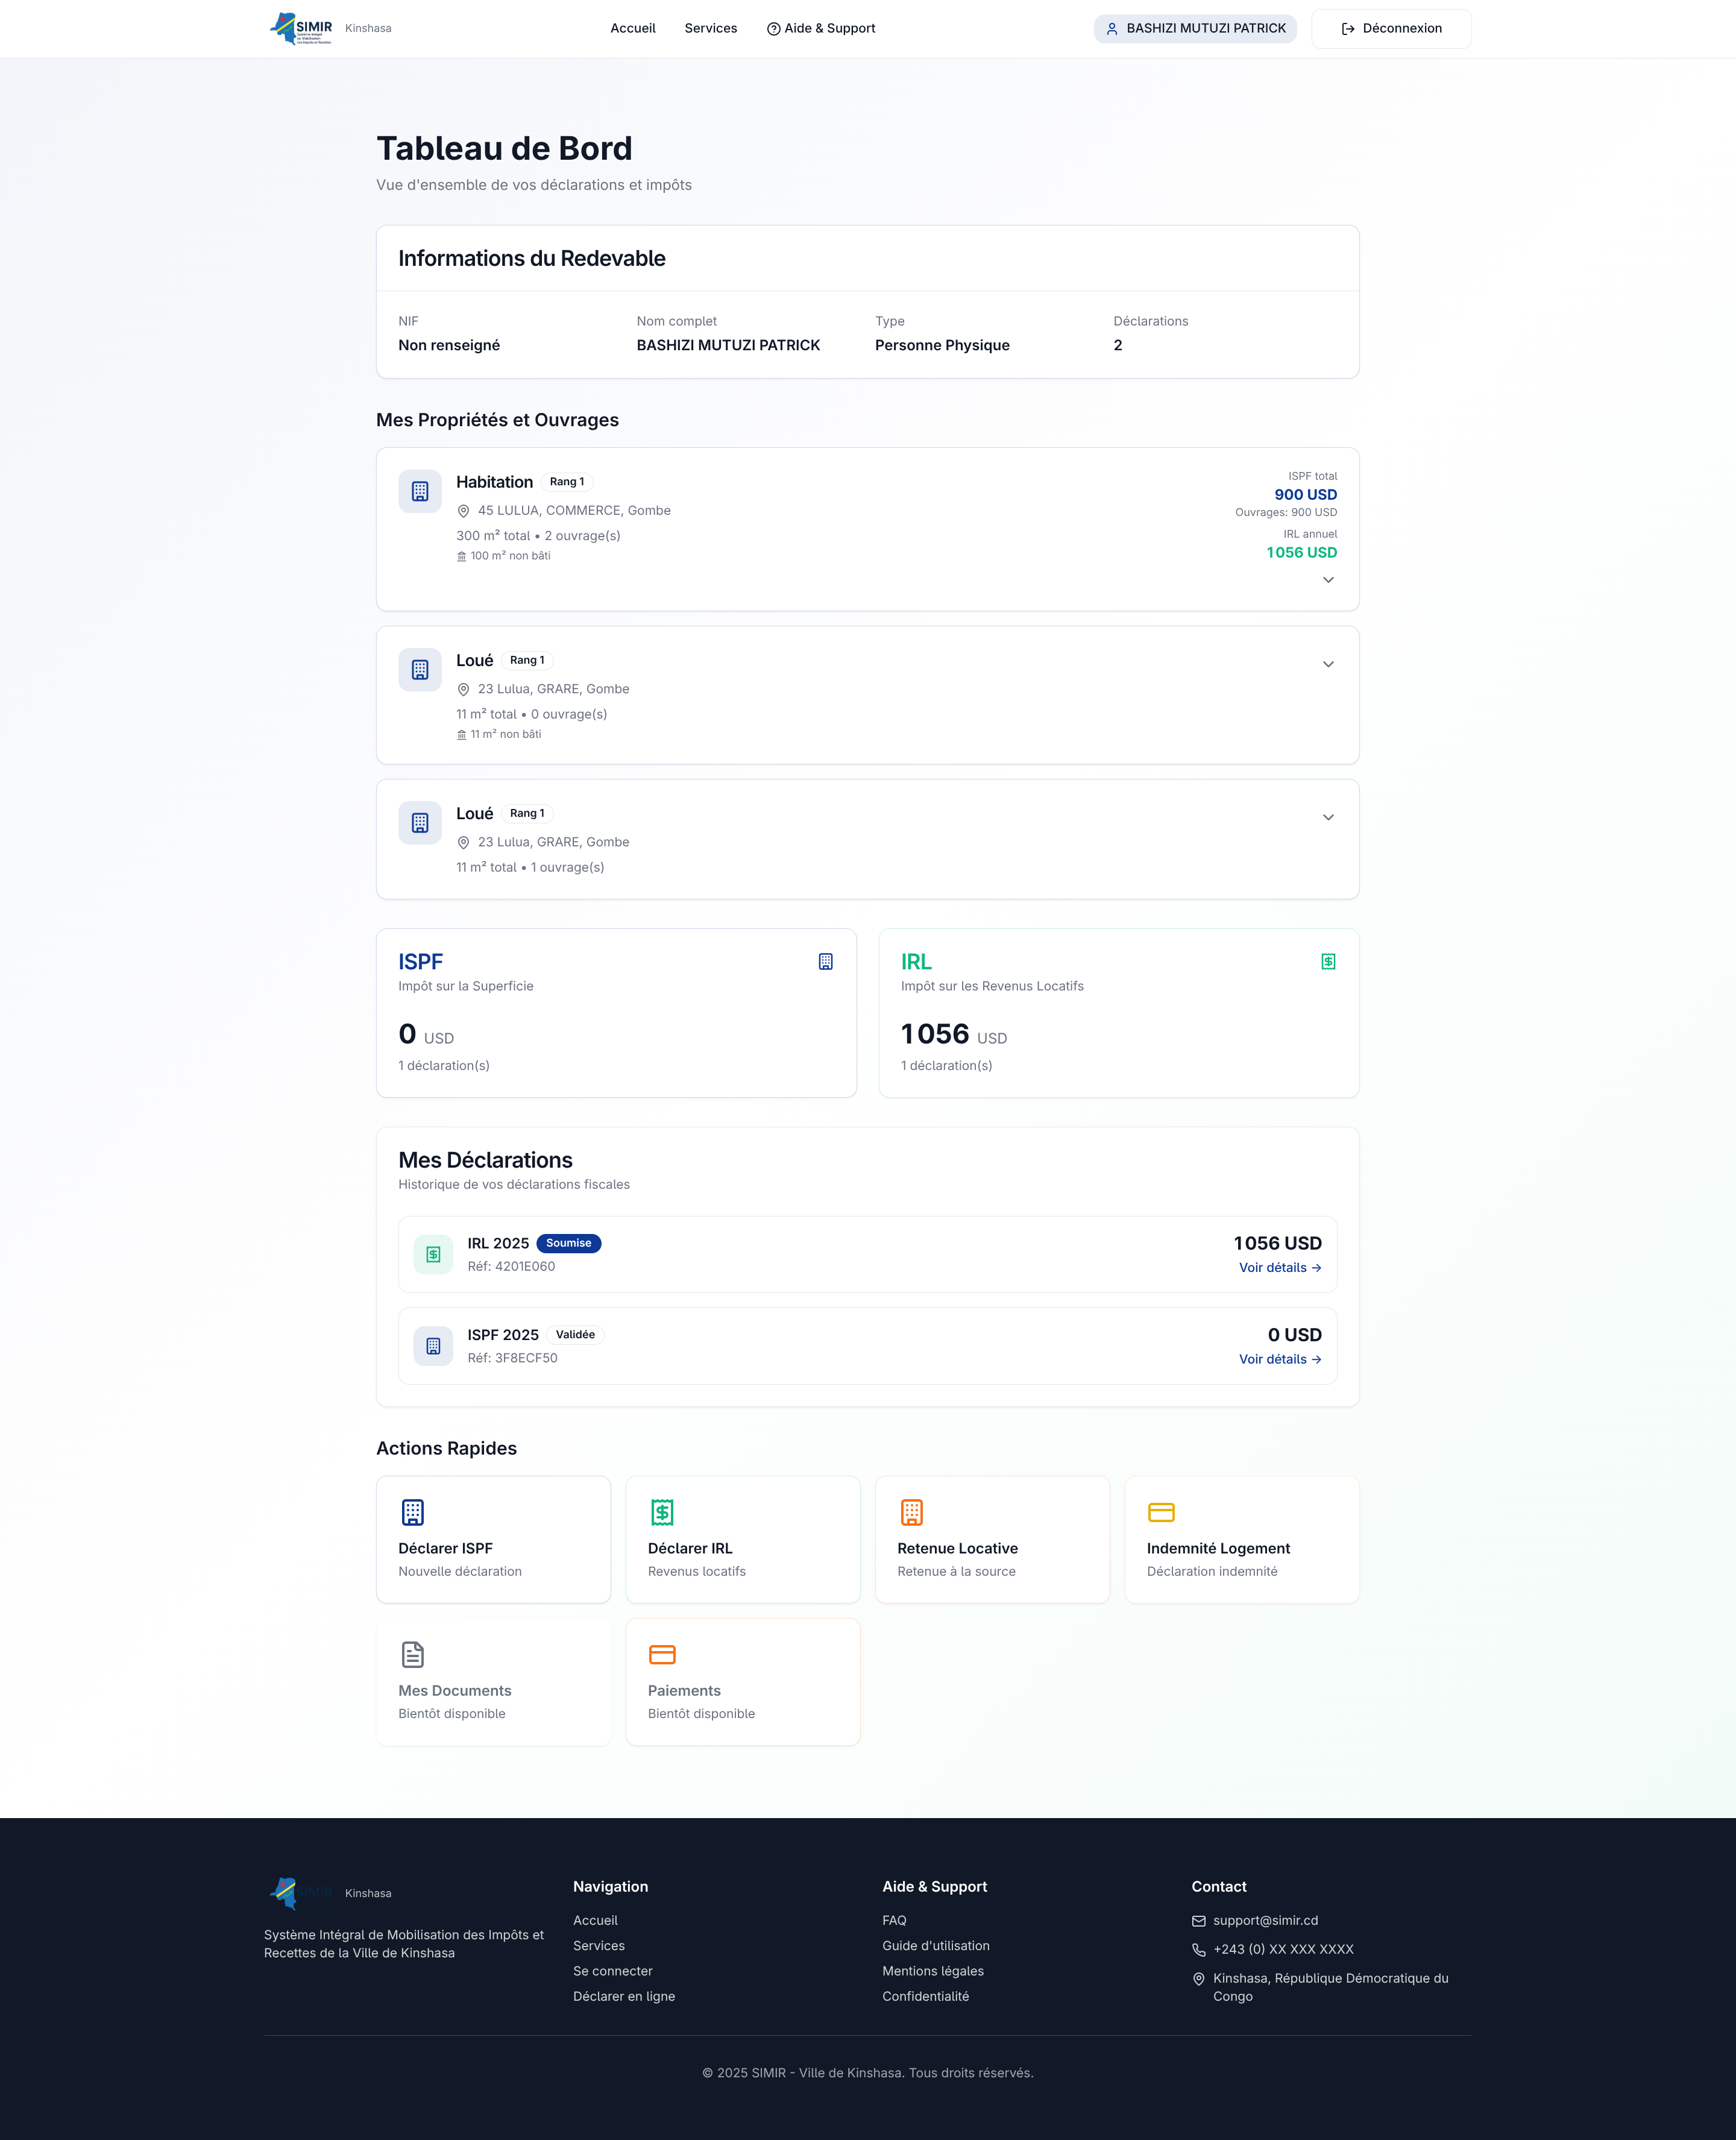Click the orange Retenue Locative icon
Image resolution: width=1736 pixels, height=2140 pixels.
(x=911, y=1512)
